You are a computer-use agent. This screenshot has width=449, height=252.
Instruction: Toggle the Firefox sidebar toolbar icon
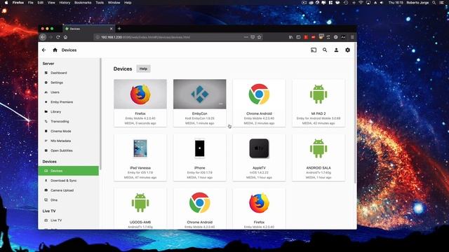298,37
